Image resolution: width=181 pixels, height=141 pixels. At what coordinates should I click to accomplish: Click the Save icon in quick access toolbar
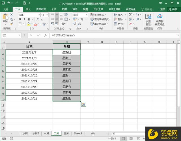click(x=3, y=3)
